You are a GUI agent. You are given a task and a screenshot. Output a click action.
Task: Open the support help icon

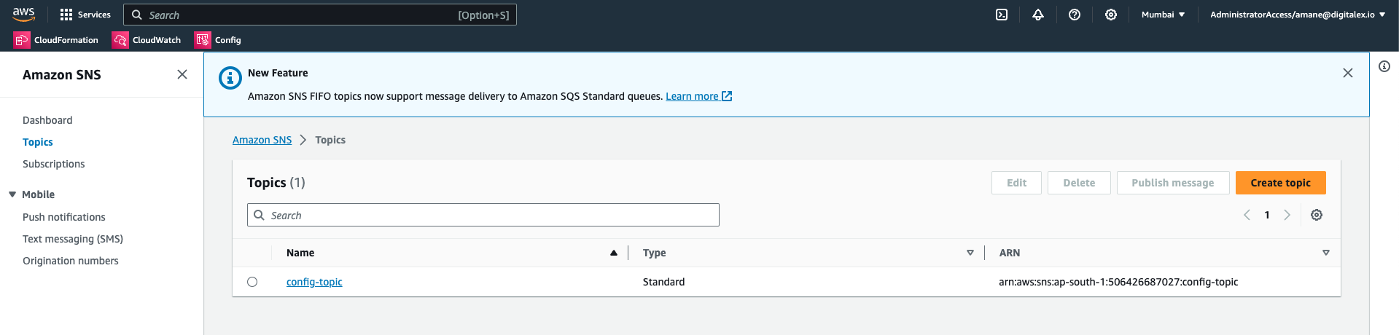pyautogui.click(x=1075, y=15)
